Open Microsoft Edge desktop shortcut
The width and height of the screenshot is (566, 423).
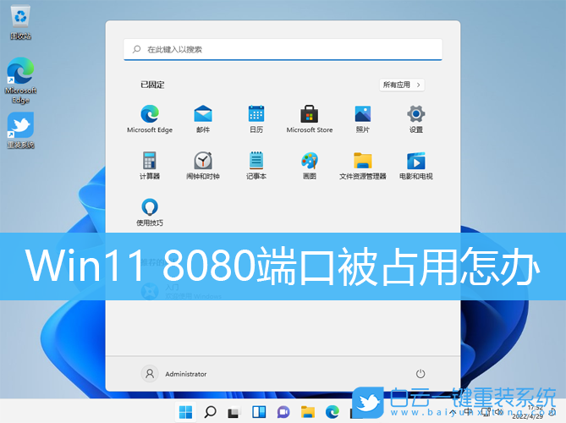point(20,80)
